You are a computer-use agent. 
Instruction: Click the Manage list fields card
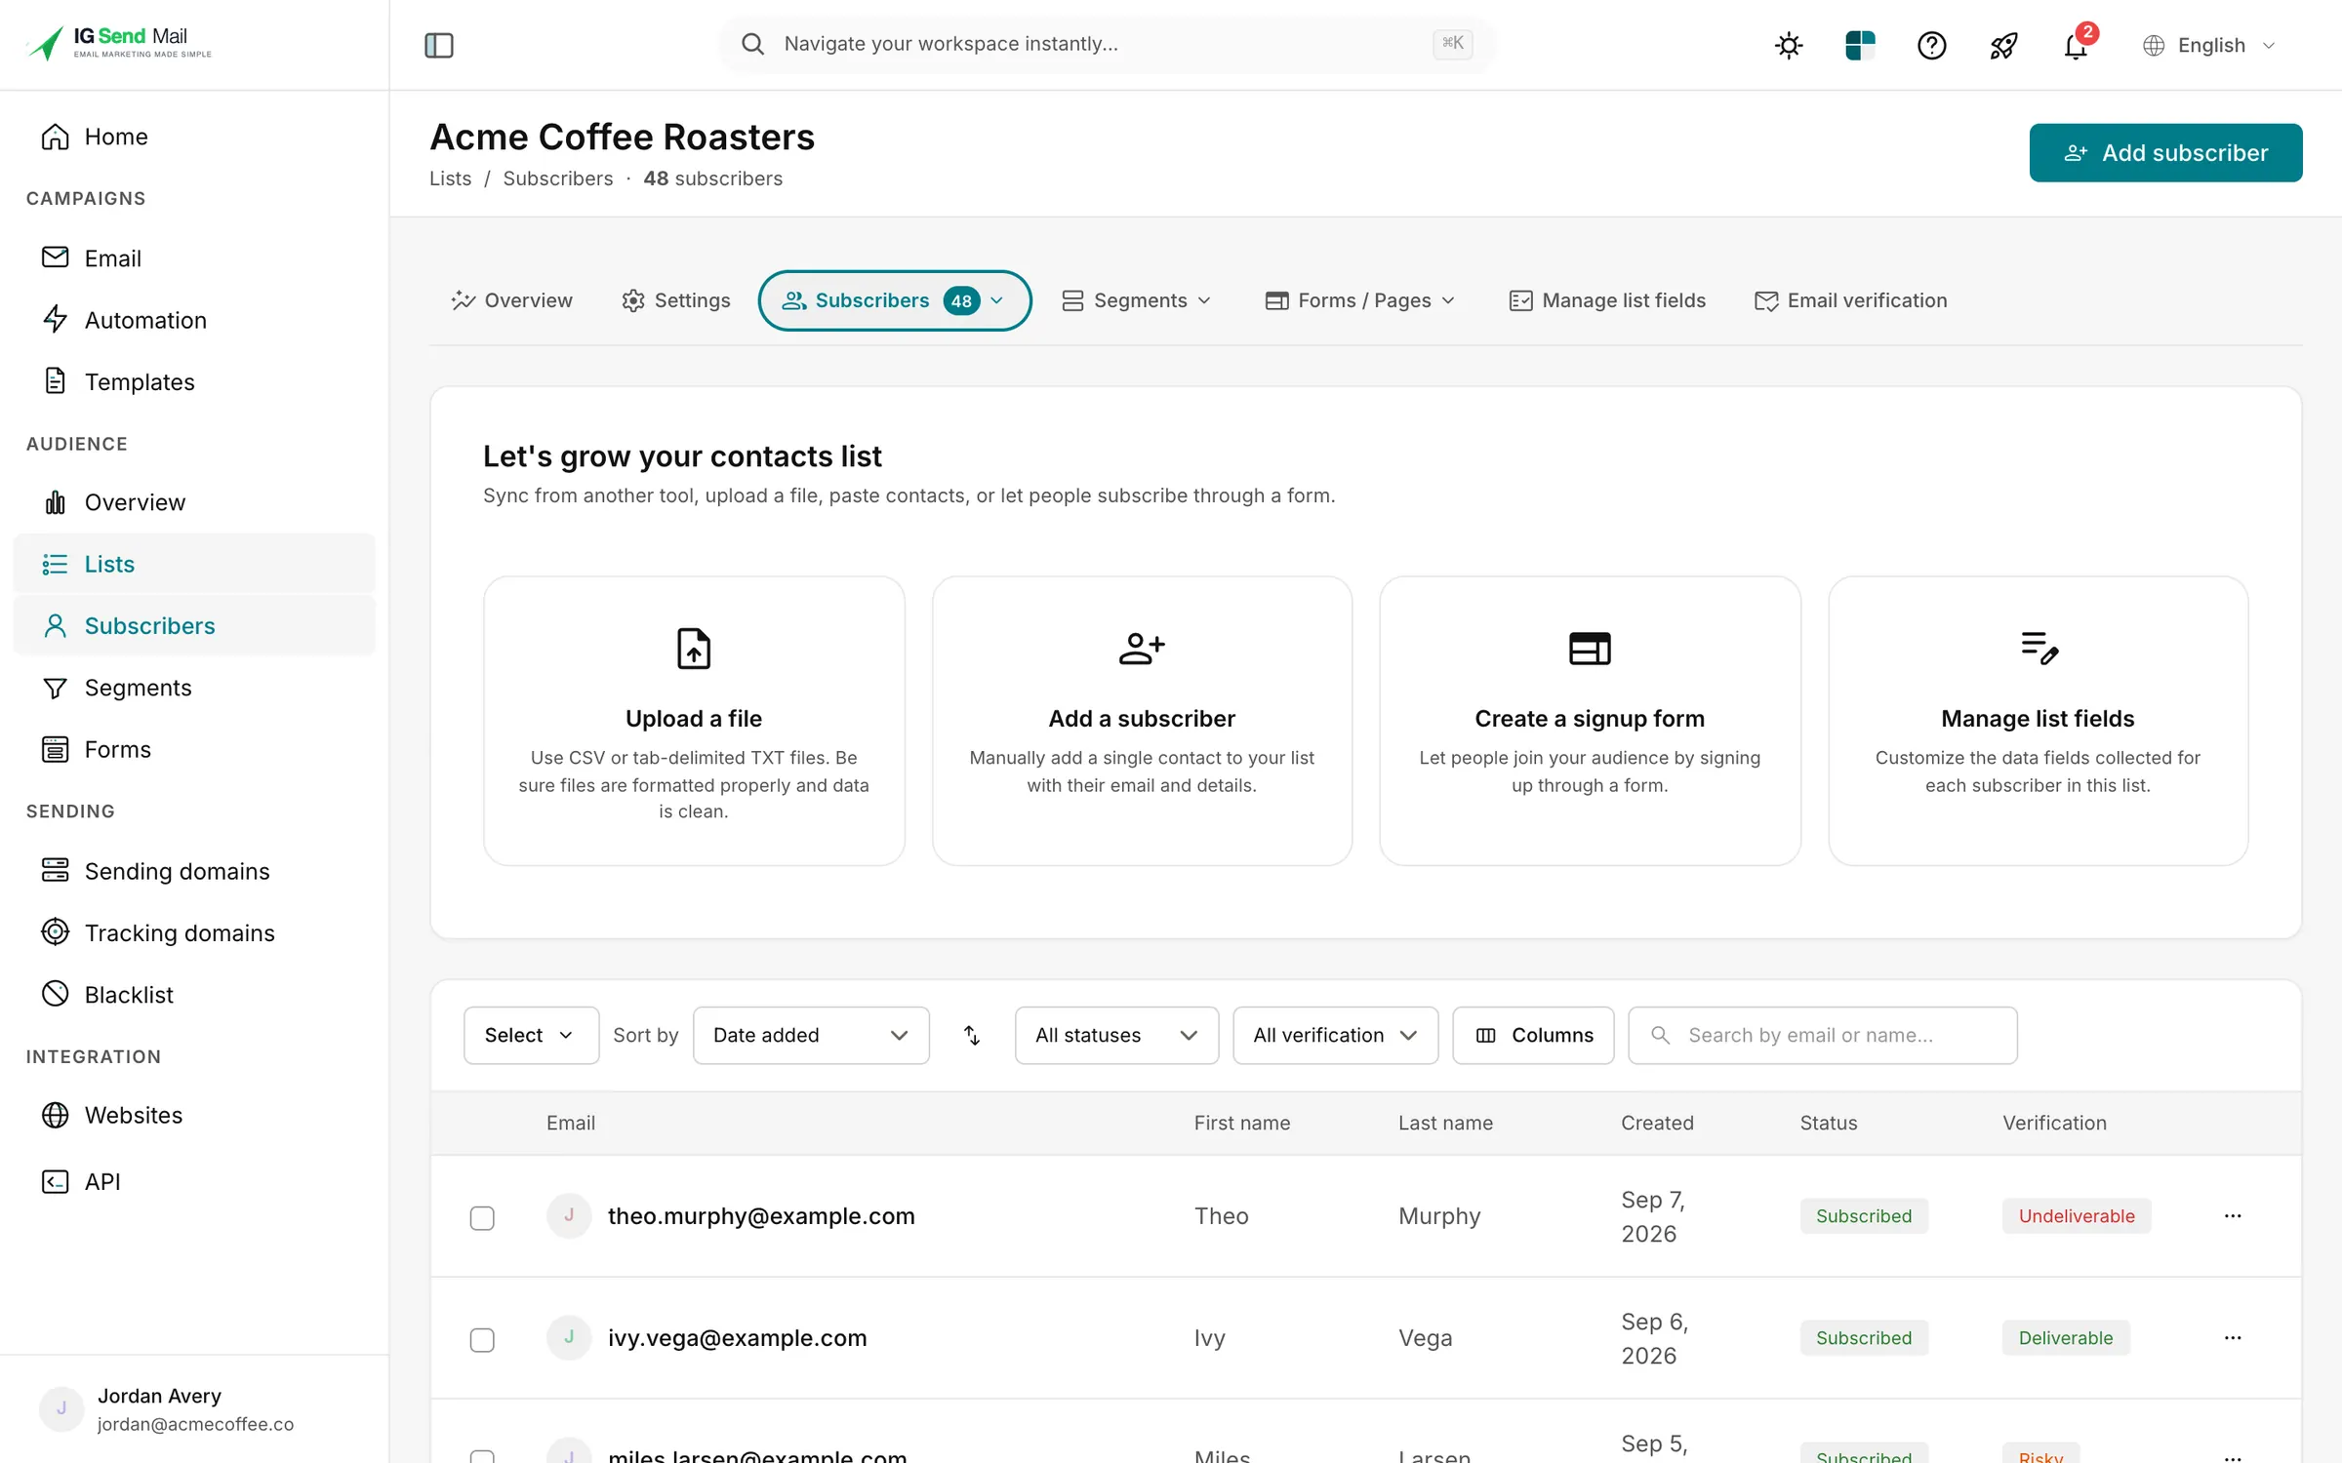coord(2038,721)
